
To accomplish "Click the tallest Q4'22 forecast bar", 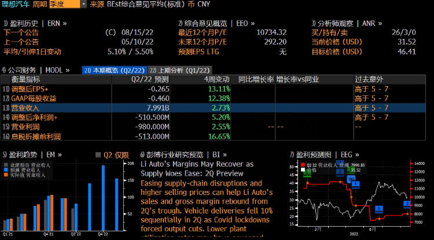I will [x=103, y=198].
